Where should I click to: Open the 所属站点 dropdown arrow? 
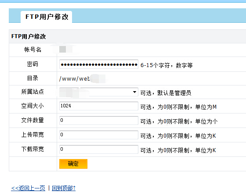coord(134,92)
